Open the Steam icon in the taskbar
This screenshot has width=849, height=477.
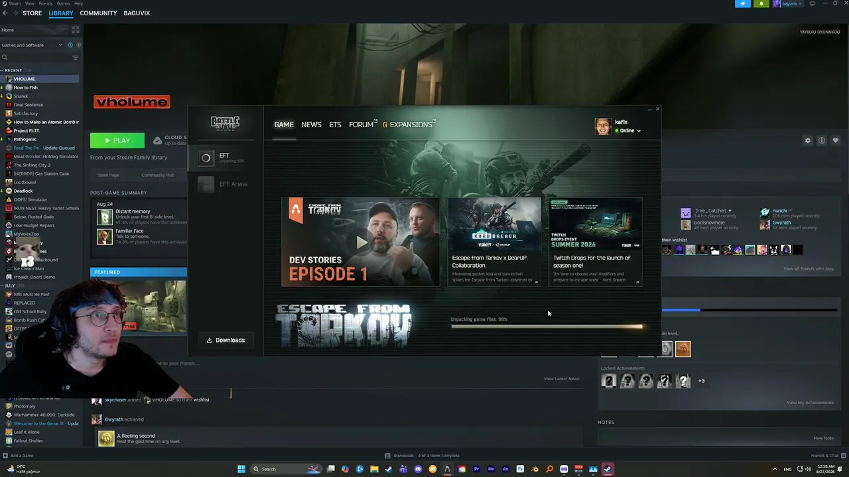[608, 469]
